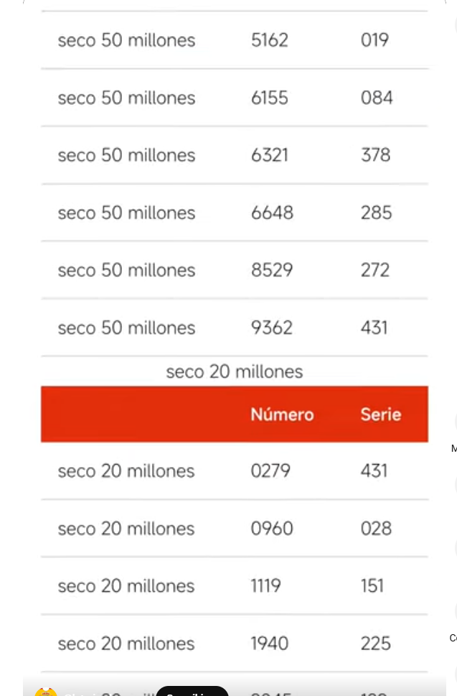457x696 pixels.
Task: Click number 0279 under seco 20 millones
Action: point(270,471)
